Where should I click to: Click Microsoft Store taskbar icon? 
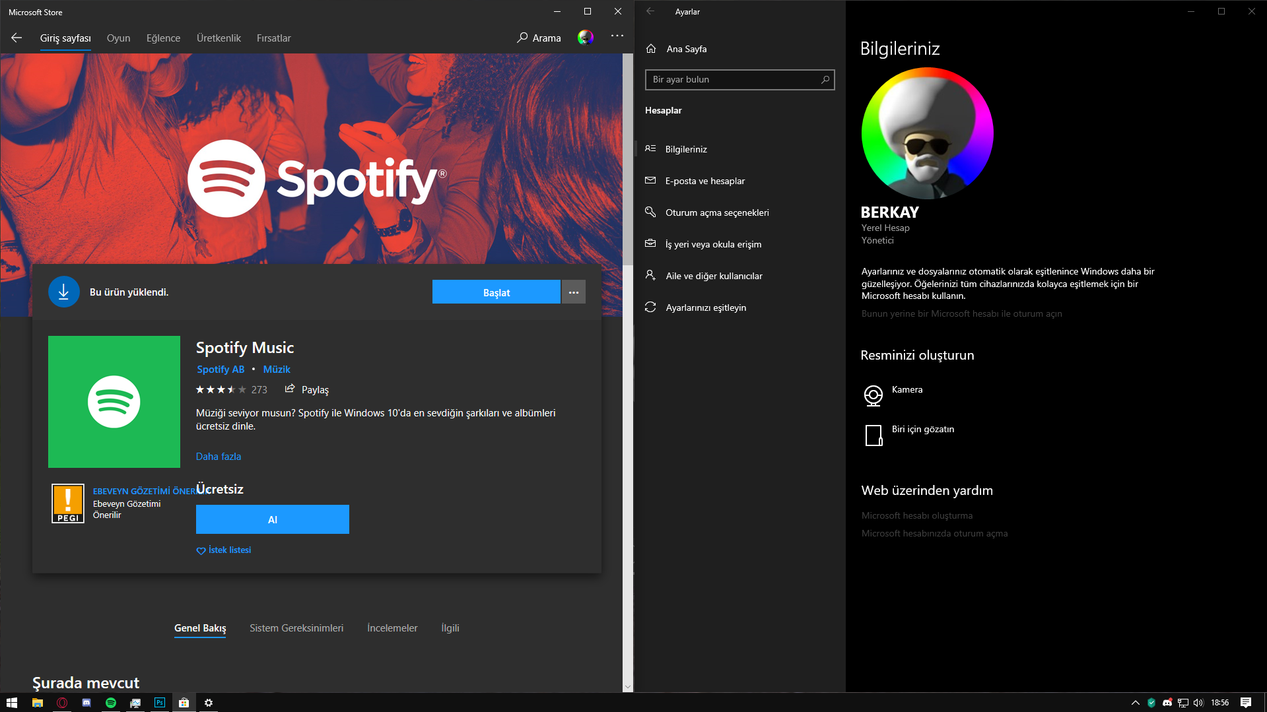(x=184, y=703)
